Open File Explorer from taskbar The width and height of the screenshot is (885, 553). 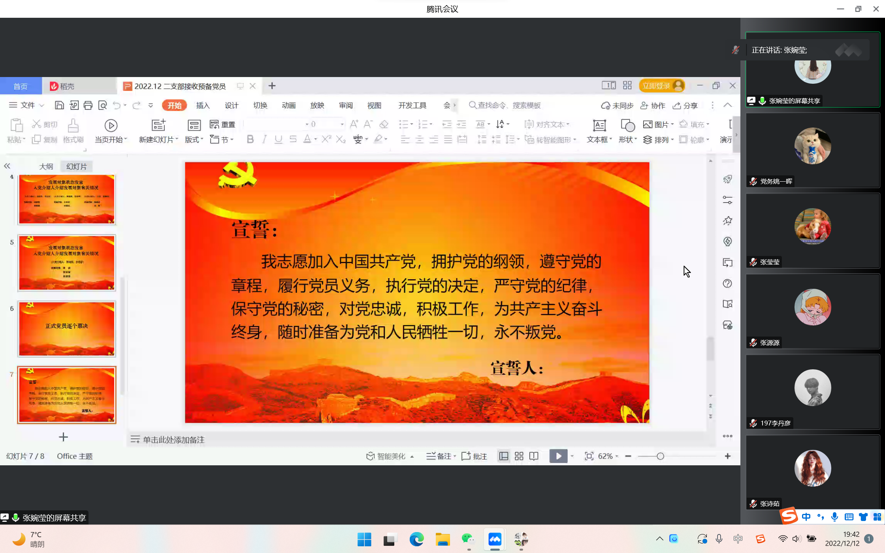442,539
